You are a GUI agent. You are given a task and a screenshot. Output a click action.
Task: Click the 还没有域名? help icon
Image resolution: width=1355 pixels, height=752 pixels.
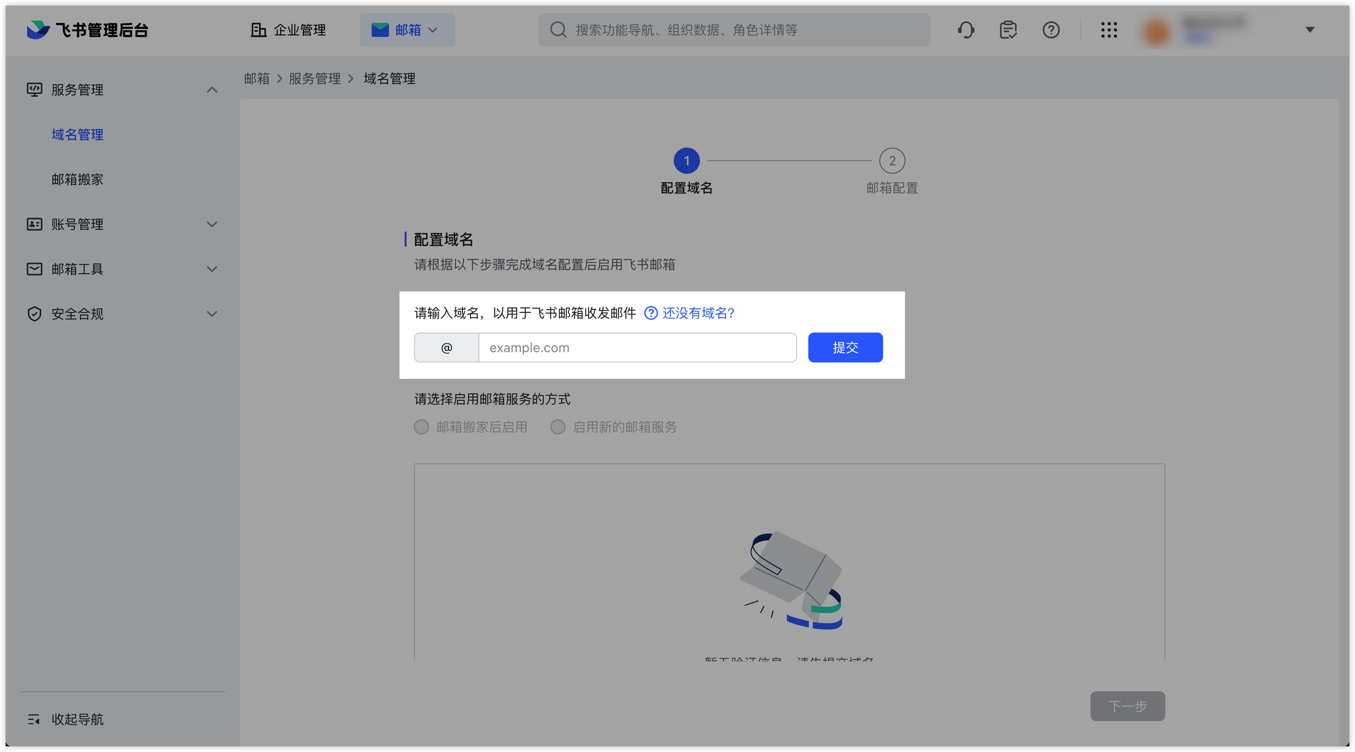pyautogui.click(x=651, y=313)
